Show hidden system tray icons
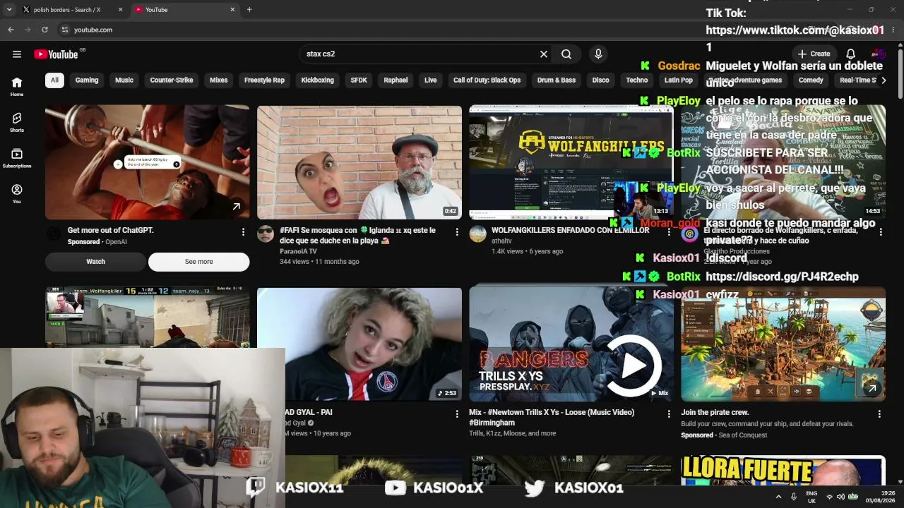 pos(778,497)
